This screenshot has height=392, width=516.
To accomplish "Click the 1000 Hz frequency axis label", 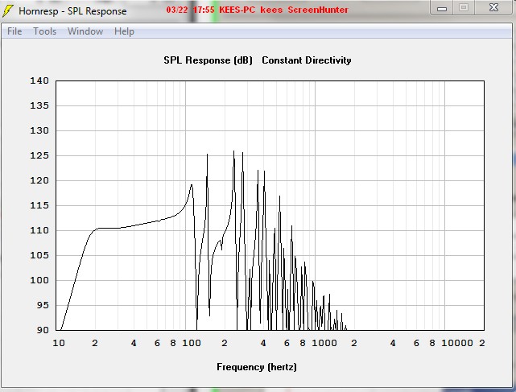I will (x=324, y=343).
